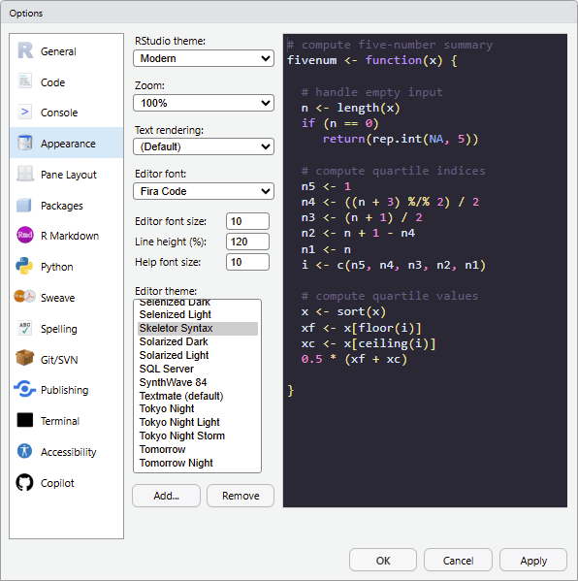This screenshot has width=578, height=581.
Task: Open the Accessibility options section
Action: pyautogui.click(x=67, y=452)
